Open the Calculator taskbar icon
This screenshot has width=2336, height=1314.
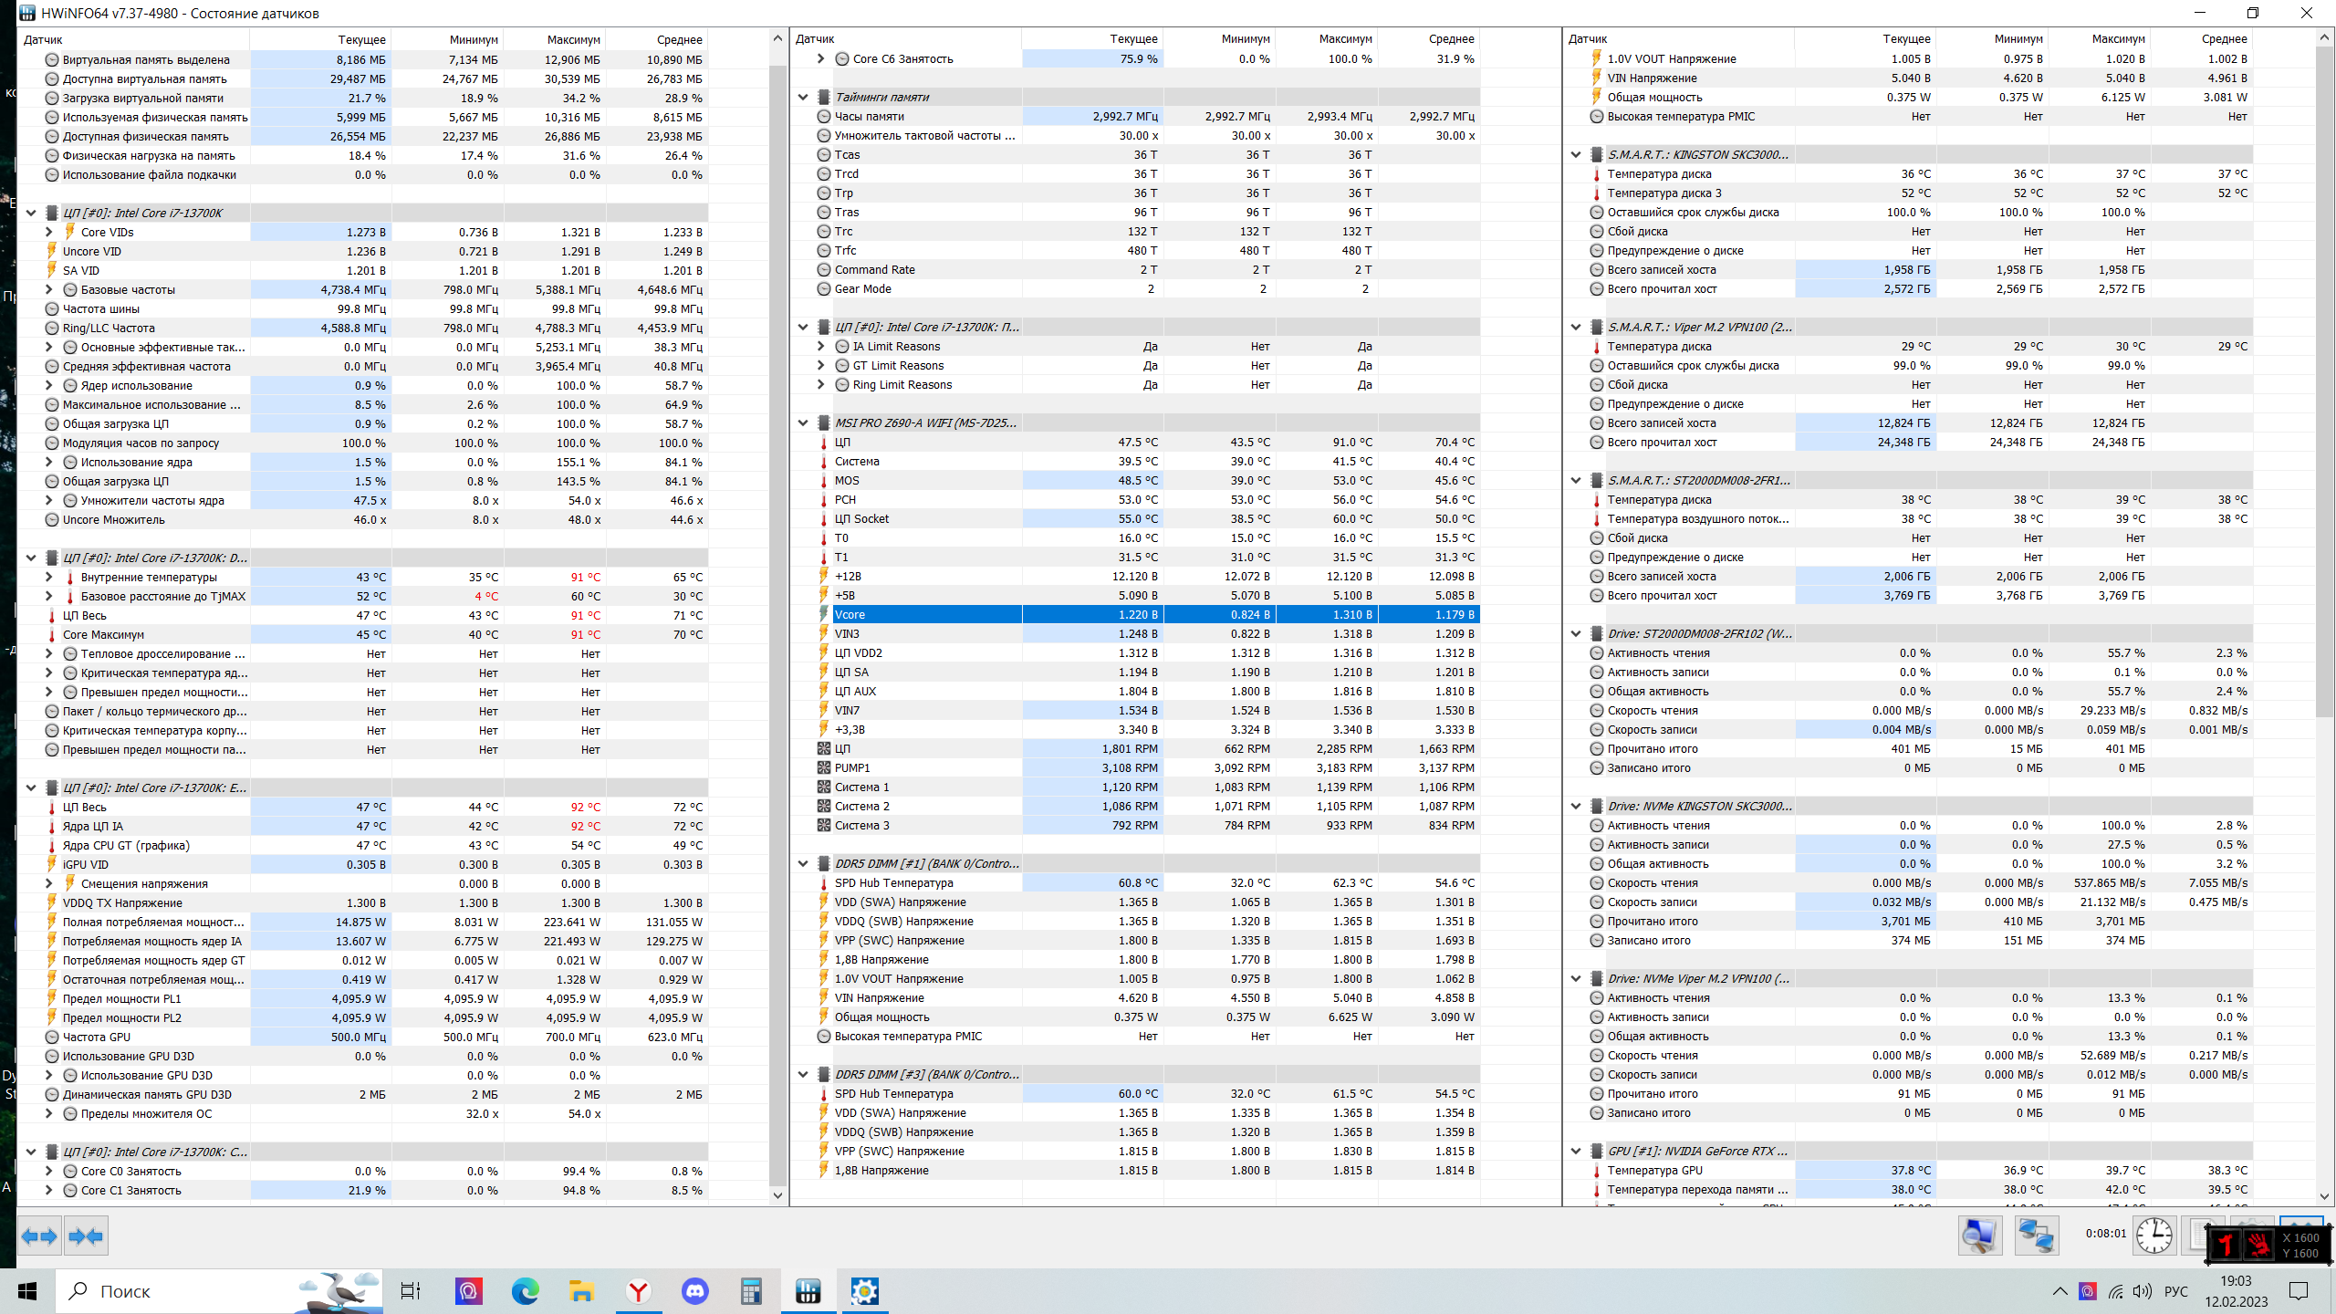(751, 1291)
